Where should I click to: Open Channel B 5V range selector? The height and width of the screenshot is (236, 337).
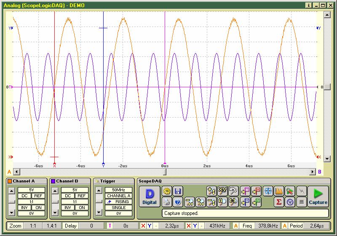(x=75, y=190)
